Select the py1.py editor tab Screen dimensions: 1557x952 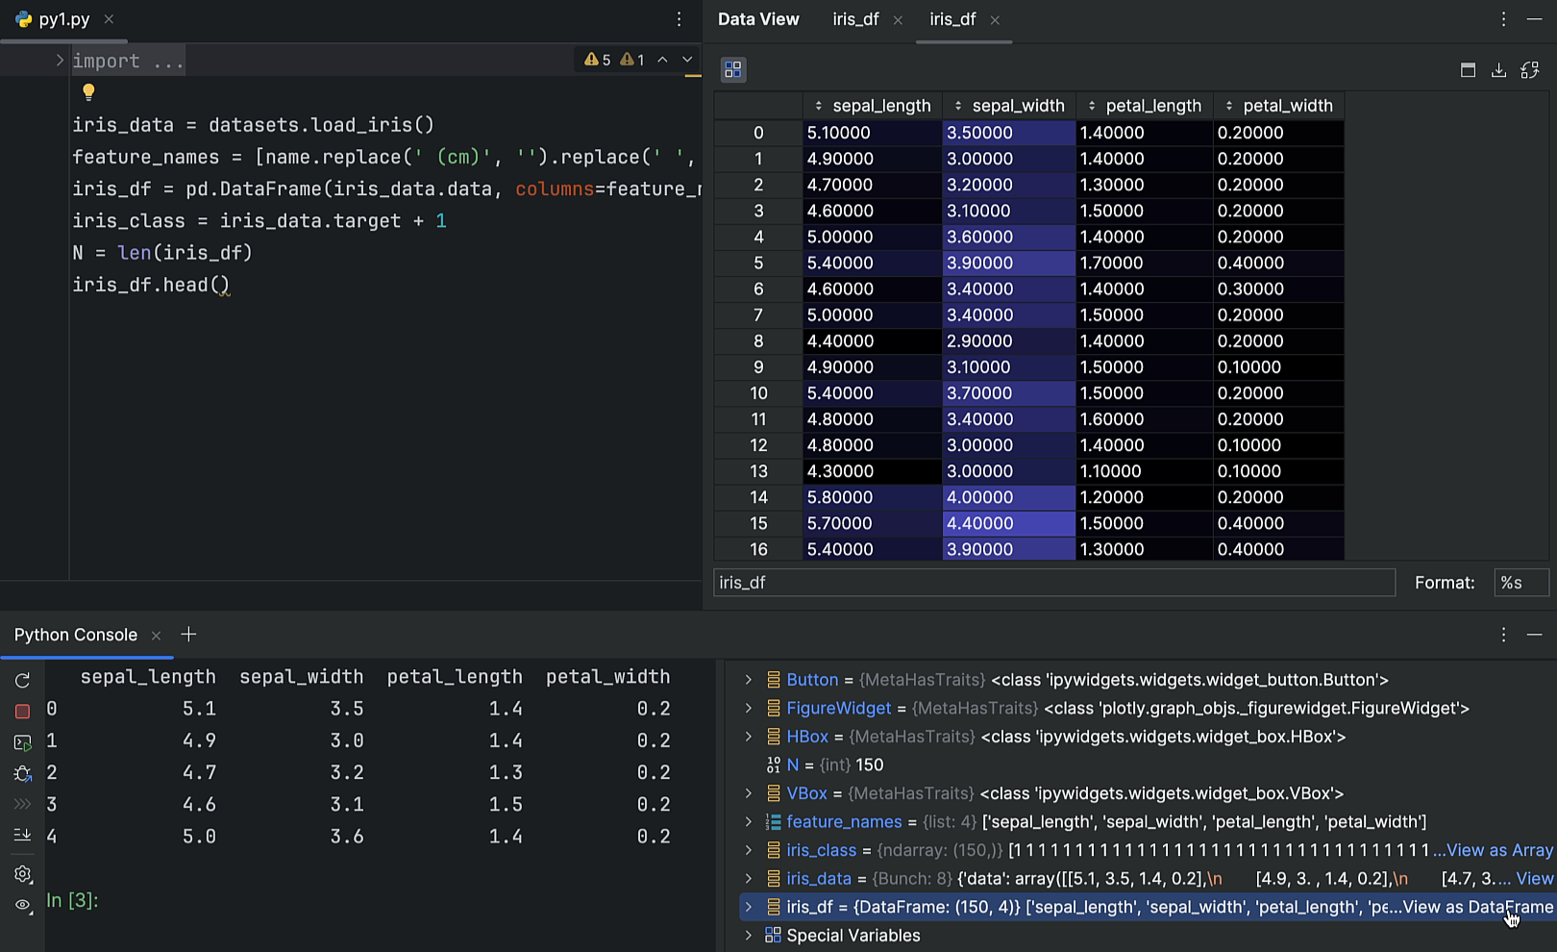(63, 19)
